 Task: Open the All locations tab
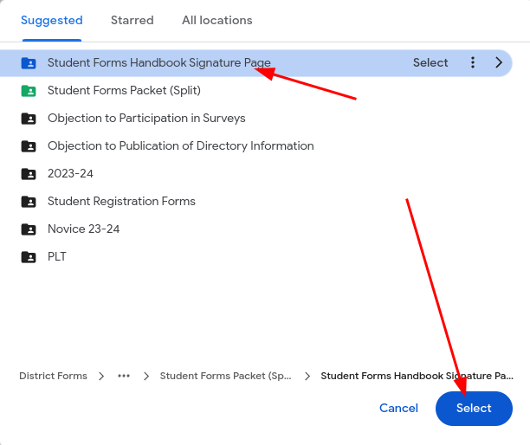(x=217, y=20)
